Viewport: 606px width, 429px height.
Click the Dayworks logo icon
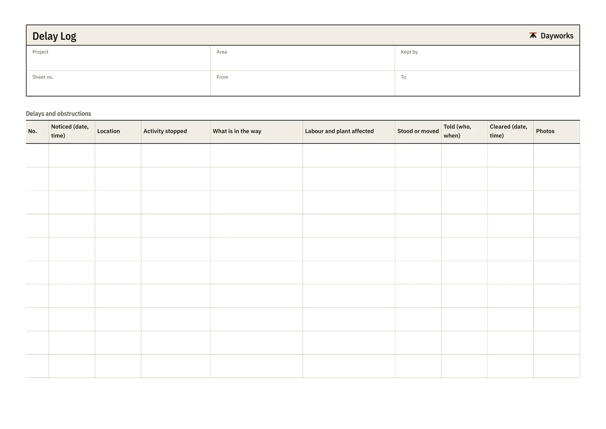coord(533,35)
